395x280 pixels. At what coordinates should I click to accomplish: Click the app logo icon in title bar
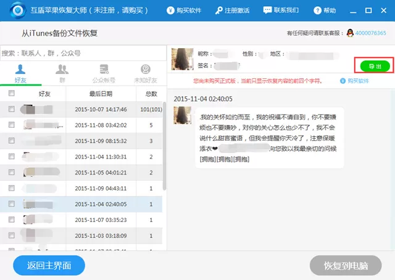click(x=18, y=10)
